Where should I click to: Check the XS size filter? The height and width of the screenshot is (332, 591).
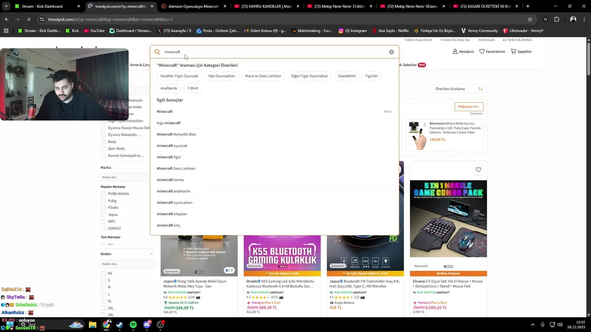click(103, 273)
